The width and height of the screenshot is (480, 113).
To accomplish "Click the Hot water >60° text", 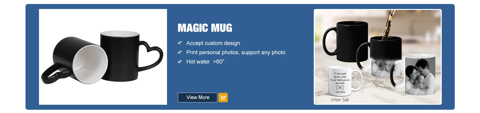I will [205, 61].
